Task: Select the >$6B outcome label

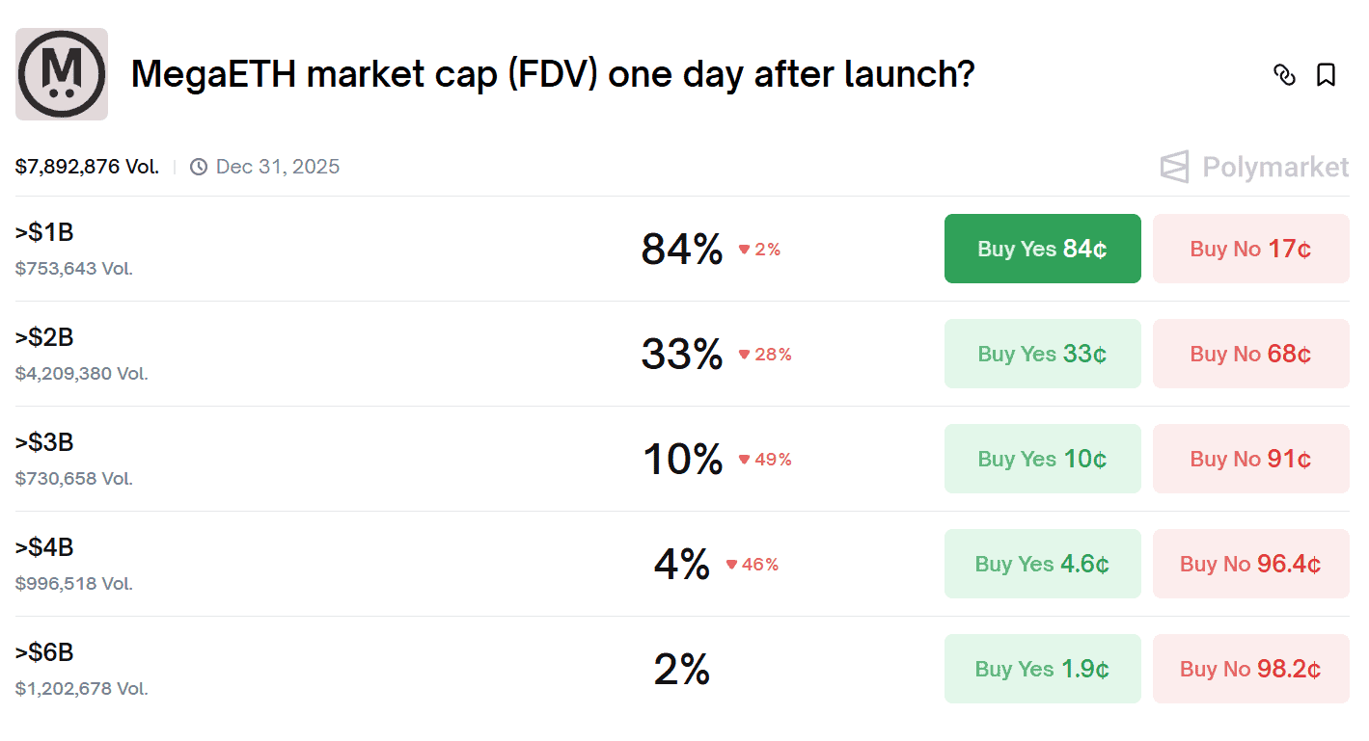Action: 45,653
